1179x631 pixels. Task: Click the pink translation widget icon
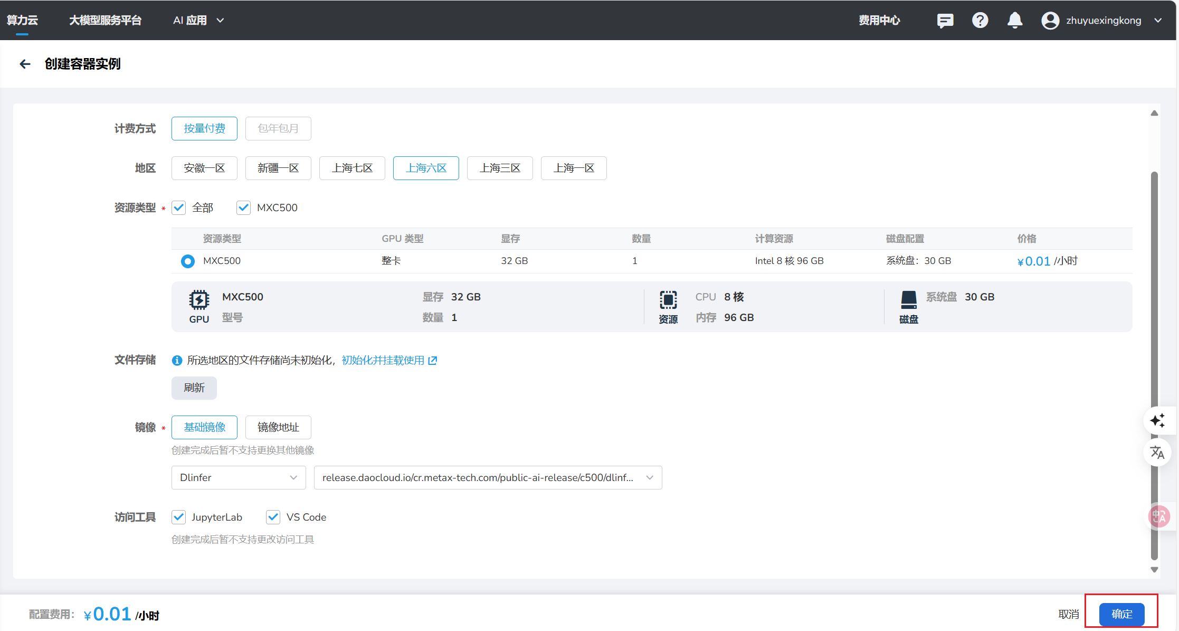point(1159,516)
